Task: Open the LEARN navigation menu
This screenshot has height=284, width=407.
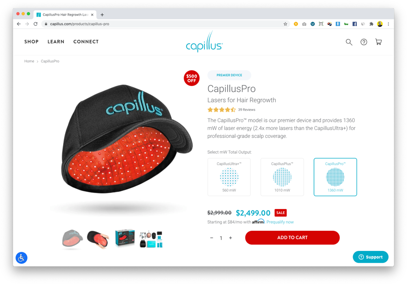Action: tap(56, 42)
